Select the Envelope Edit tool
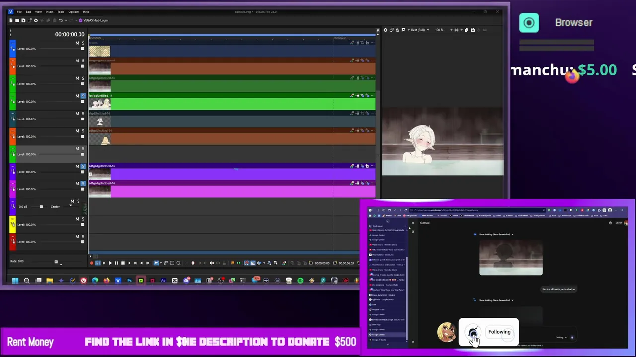The height and width of the screenshot is (357, 636). coord(166,263)
